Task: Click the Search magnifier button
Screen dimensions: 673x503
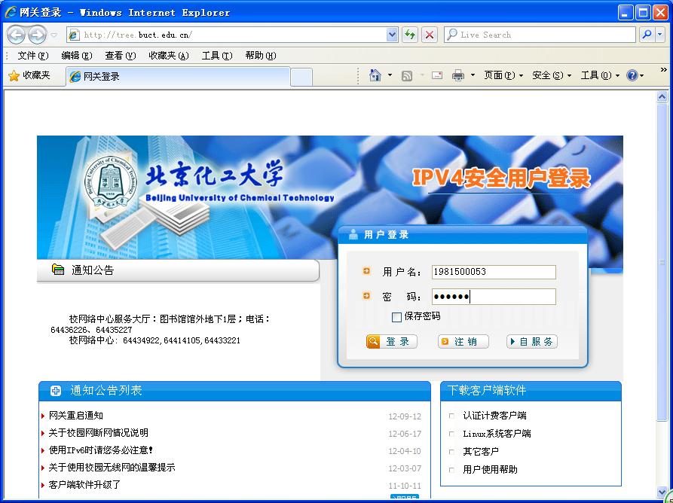Action: (x=647, y=35)
